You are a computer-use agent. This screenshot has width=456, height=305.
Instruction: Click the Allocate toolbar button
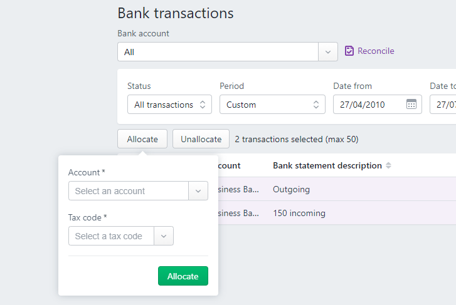(x=142, y=139)
